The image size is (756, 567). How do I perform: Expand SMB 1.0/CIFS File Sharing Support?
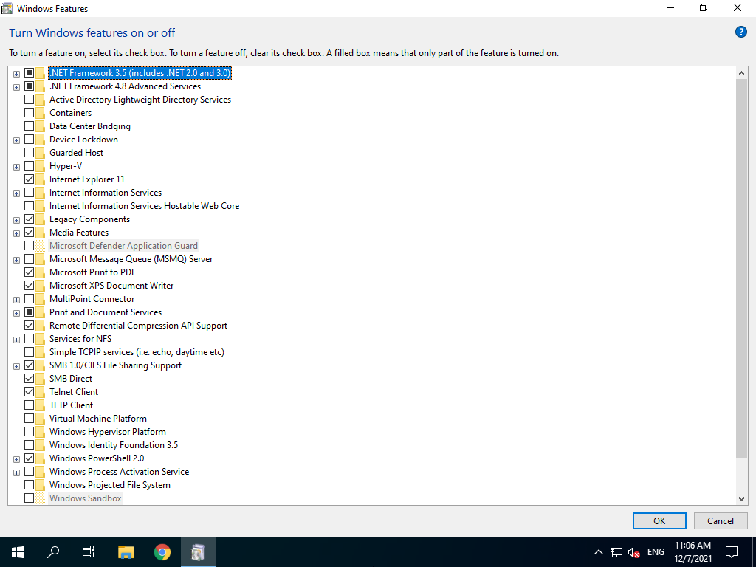click(16, 366)
